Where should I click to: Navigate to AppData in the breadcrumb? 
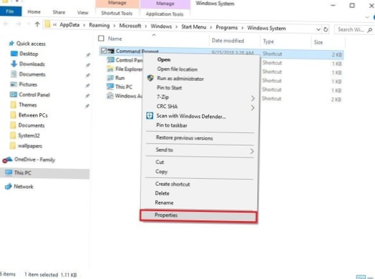[x=69, y=25]
